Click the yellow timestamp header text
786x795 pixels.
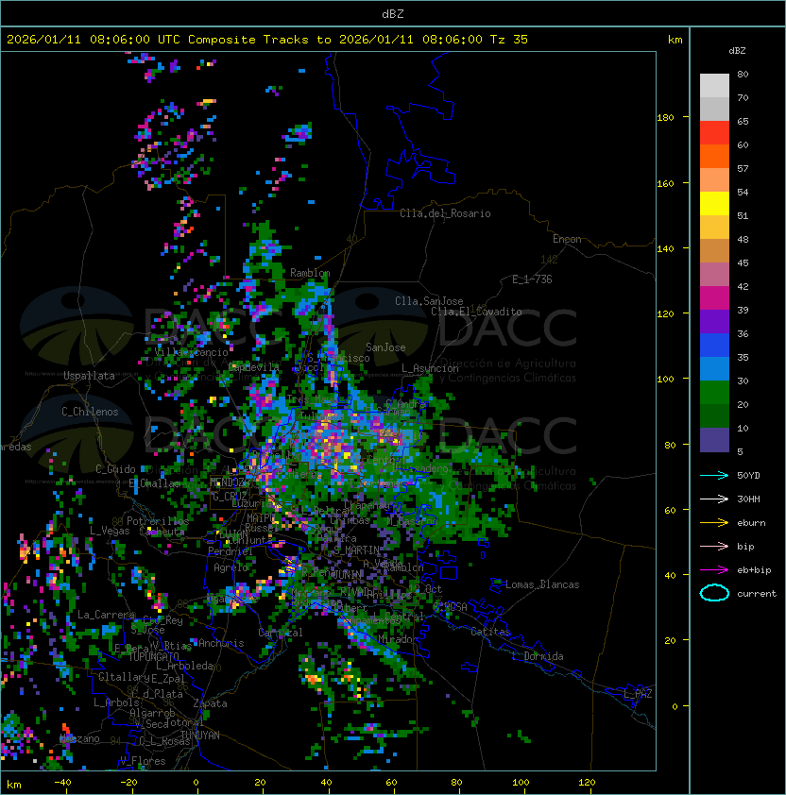coord(267,39)
